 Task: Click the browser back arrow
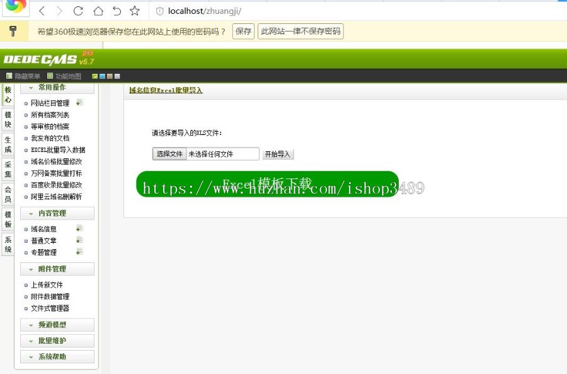click(x=42, y=11)
